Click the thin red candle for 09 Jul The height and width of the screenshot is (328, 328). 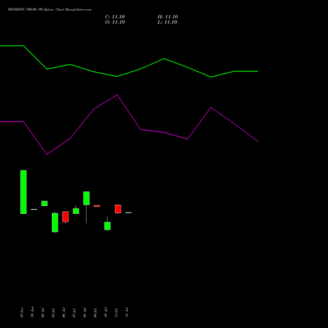pos(97,206)
